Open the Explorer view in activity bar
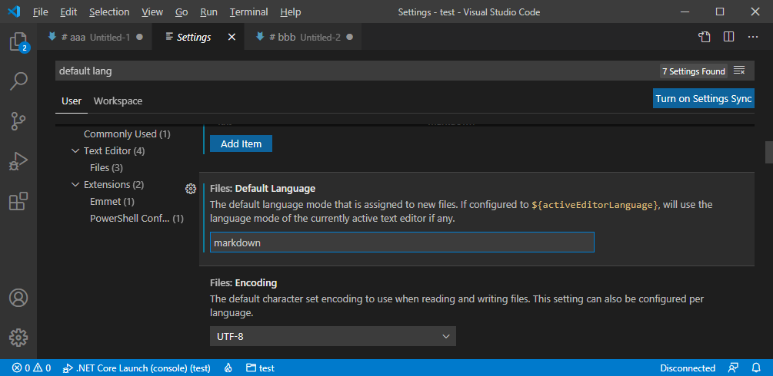This screenshot has height=376, width=773. (x=18, y=42)
